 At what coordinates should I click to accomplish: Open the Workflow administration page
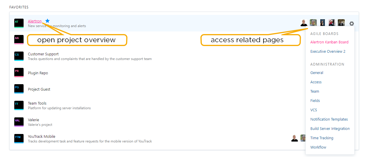click(318, 147)
